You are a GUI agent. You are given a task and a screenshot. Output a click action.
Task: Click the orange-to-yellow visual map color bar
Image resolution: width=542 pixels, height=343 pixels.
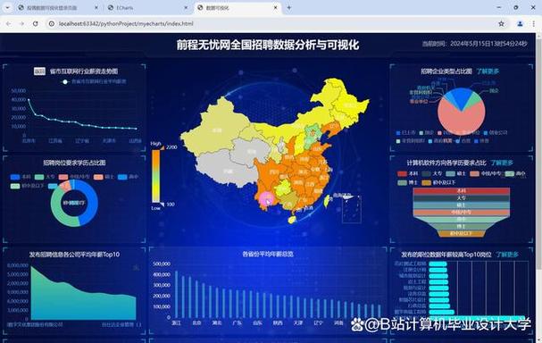[156, 176]
